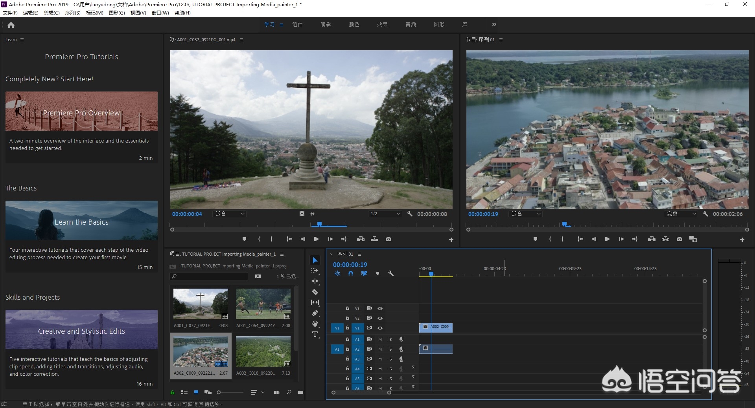Toggle V3 track output eye
This screenshot has width=755, height=408.
point(380,308)
